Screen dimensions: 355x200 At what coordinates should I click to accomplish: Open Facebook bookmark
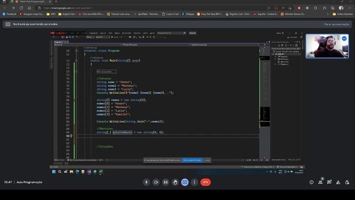click(x=9, y=14)
